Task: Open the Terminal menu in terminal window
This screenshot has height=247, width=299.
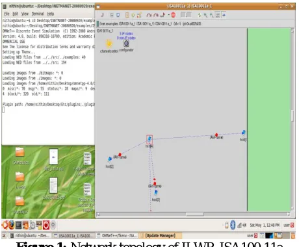Action: tap(38, 14)
